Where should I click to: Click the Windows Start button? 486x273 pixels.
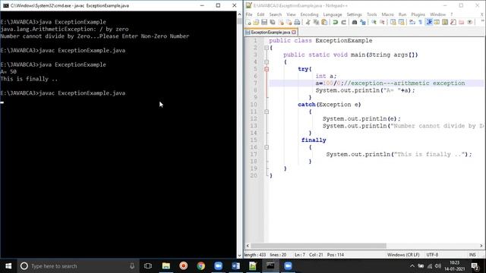[8, 266]
